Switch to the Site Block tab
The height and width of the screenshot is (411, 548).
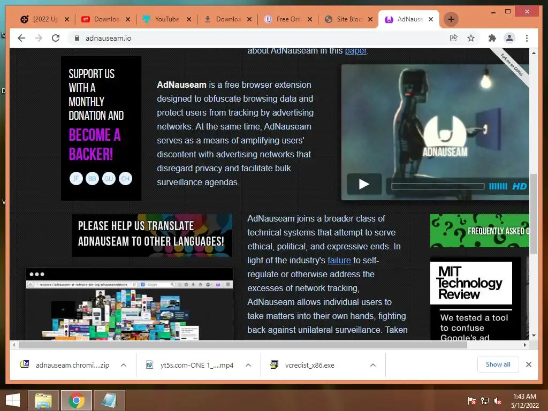point(348,19)
